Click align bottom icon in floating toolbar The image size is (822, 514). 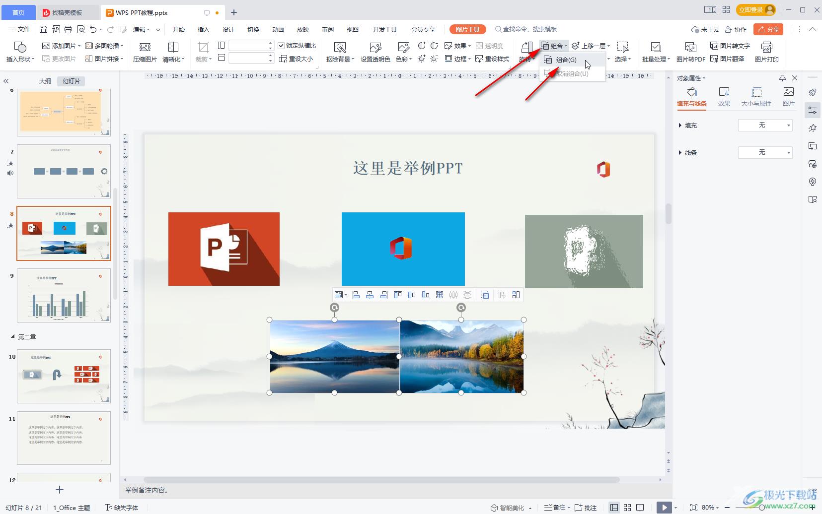point(426,295)
